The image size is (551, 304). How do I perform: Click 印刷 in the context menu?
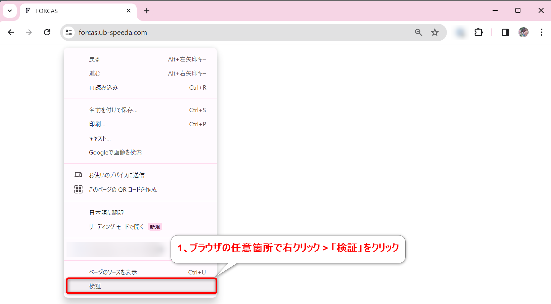point(97,124)
